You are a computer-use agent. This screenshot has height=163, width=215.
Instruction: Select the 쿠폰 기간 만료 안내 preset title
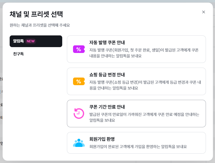coord(108,107)
